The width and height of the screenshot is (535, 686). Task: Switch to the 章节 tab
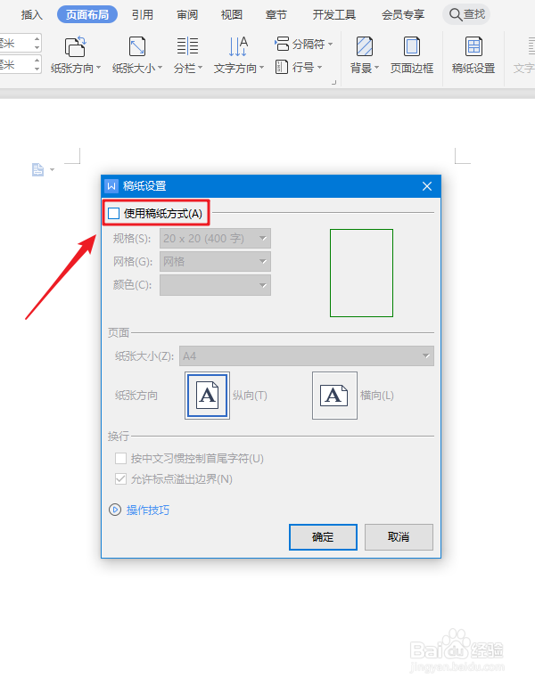coord(276,15)
